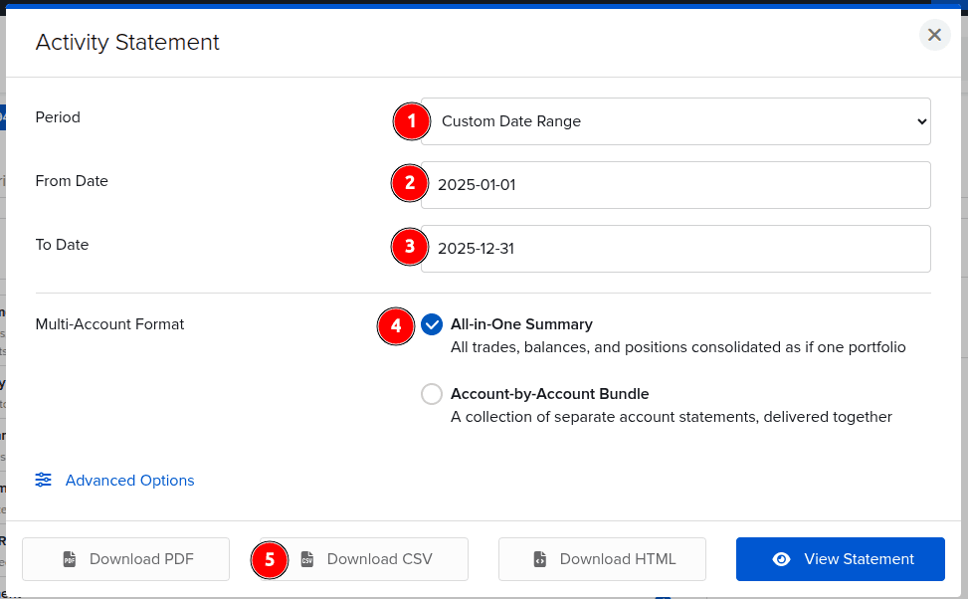The height and width of the screenshot is (599, 968).
Task: Dismiss the Activity Statement dialog via X icon
Action: click(934, 34)
